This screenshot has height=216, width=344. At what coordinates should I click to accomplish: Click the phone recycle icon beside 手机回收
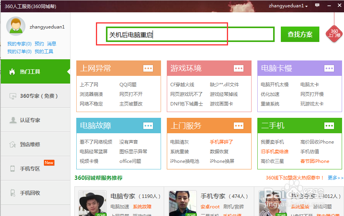[13, 193]
